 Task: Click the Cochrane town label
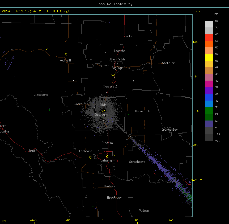tap(86, 151)
